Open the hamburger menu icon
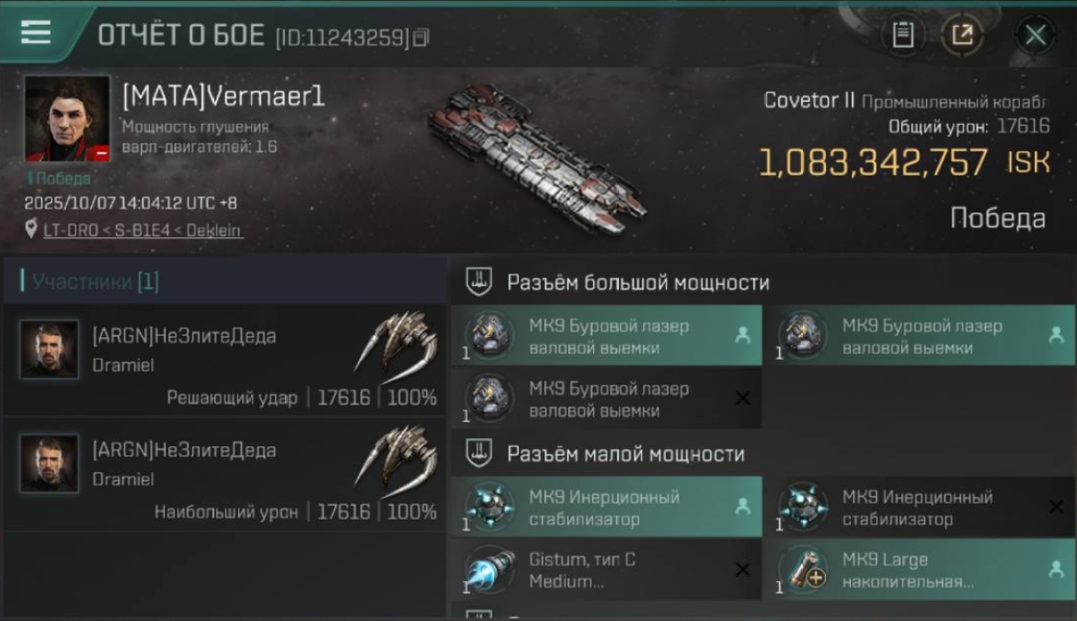 click(35, 33)
